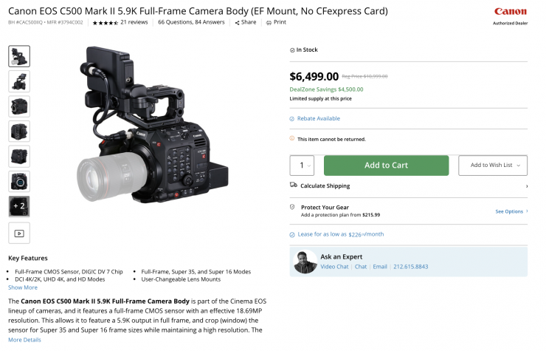View the +2 more images thumbnail
The width and height of the screenshot is (546, 351).
(19, 206)
